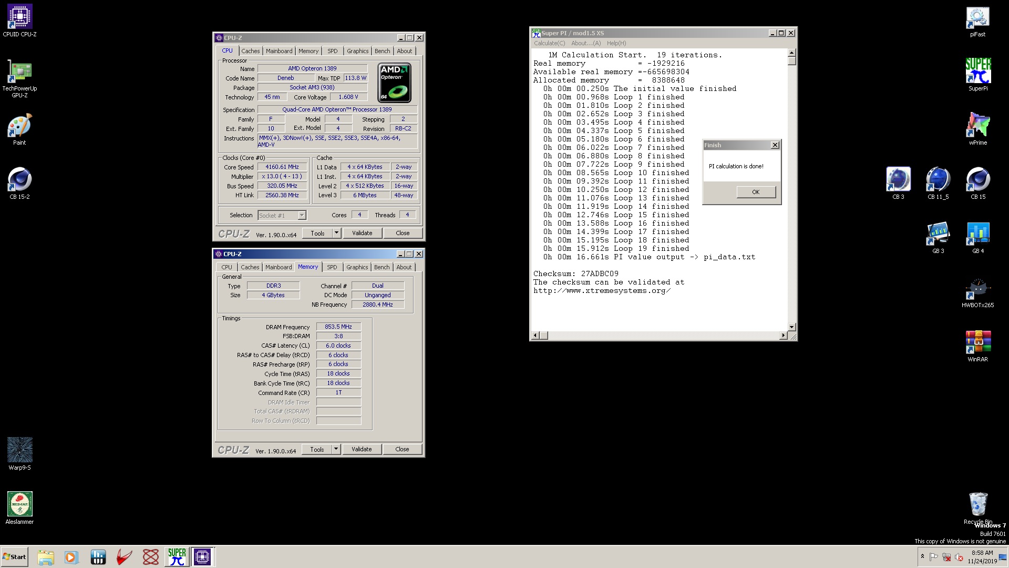Open the SuperPi desktop shortcut
This screenshot has height=568, width=1009.
click(x=977, y=75)
